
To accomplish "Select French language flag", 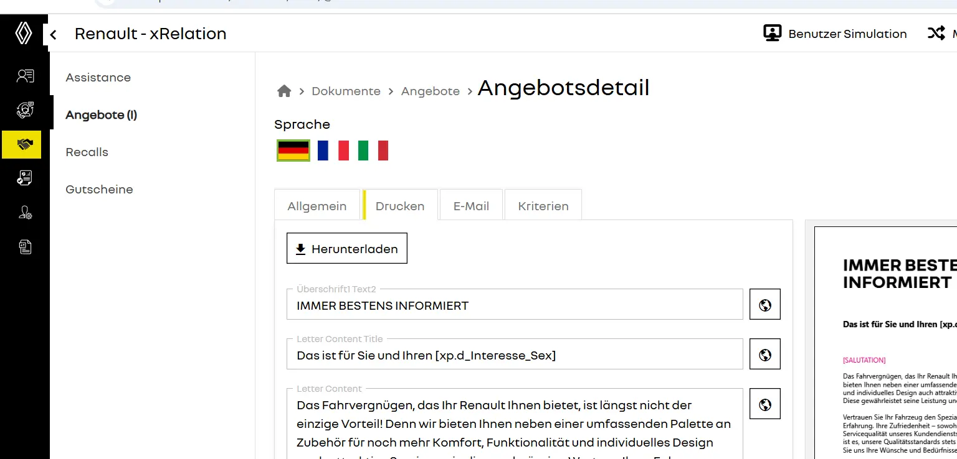I will pyautogui.click(x=333, y=151).
